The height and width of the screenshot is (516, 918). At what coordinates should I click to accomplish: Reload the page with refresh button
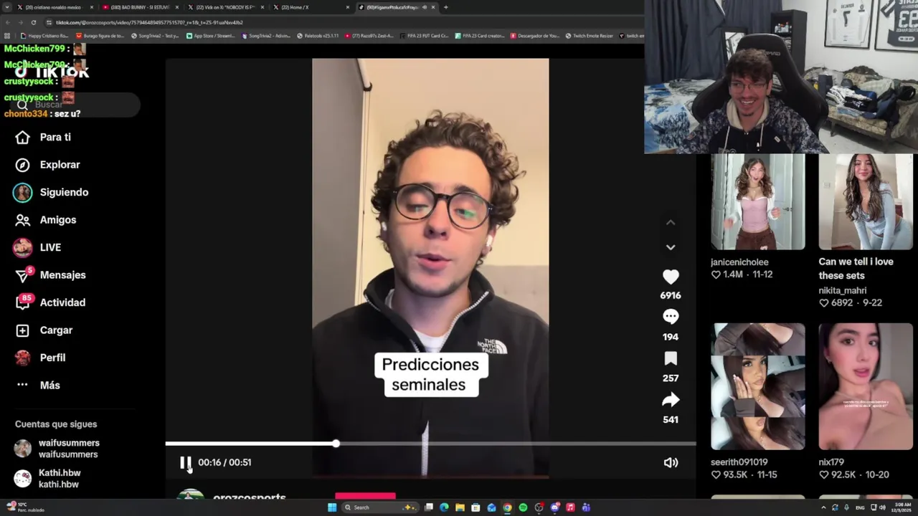click(x=34, y=22)
